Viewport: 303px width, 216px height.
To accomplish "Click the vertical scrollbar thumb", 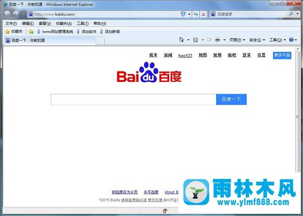I will pos(298,112).
